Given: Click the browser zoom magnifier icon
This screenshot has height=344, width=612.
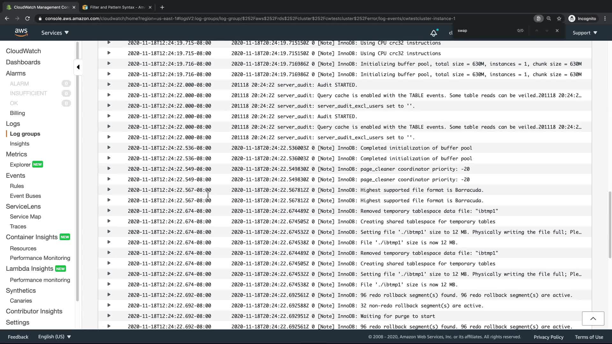Looking at the screenshot, I should pos(549,18).
